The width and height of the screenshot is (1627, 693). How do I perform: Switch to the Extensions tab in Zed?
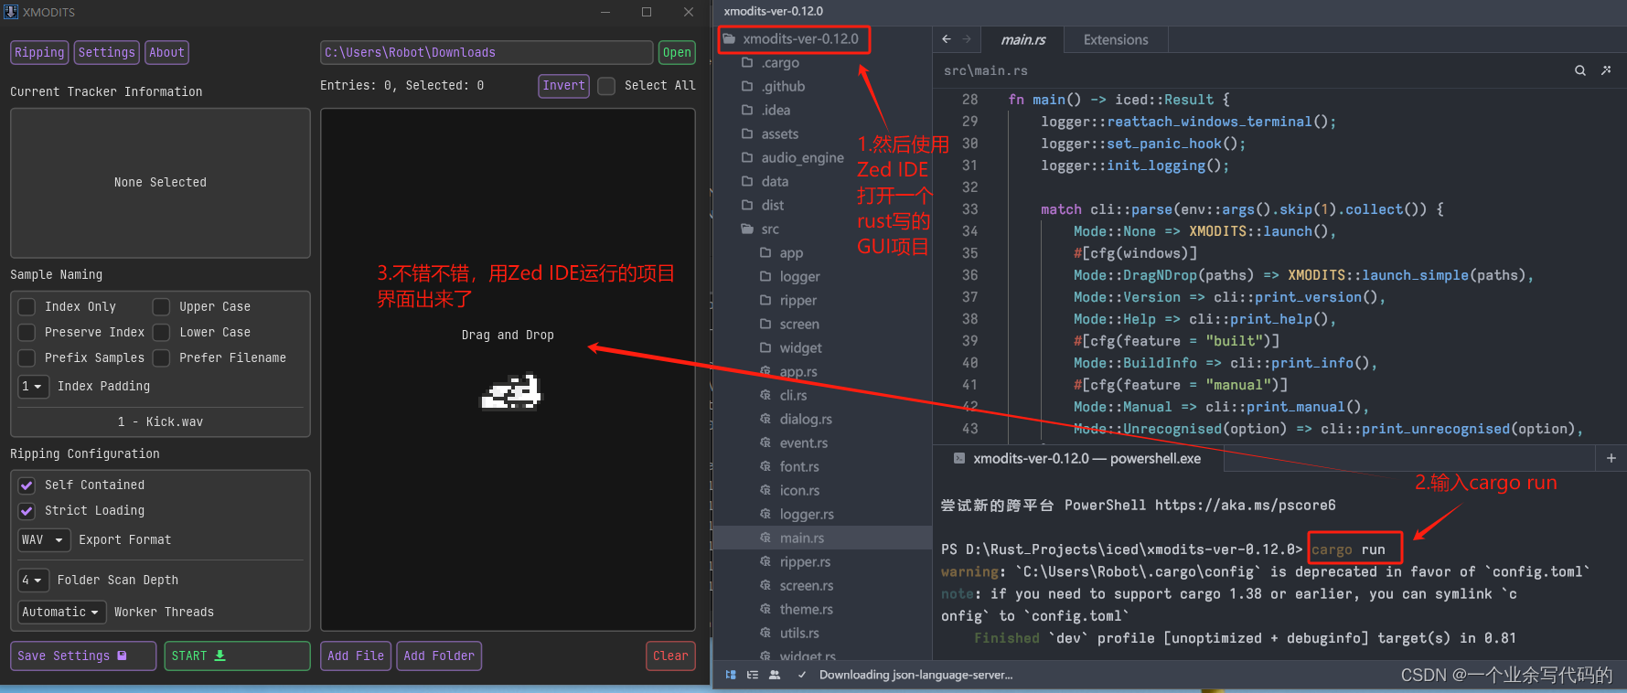coord(1116,39)
